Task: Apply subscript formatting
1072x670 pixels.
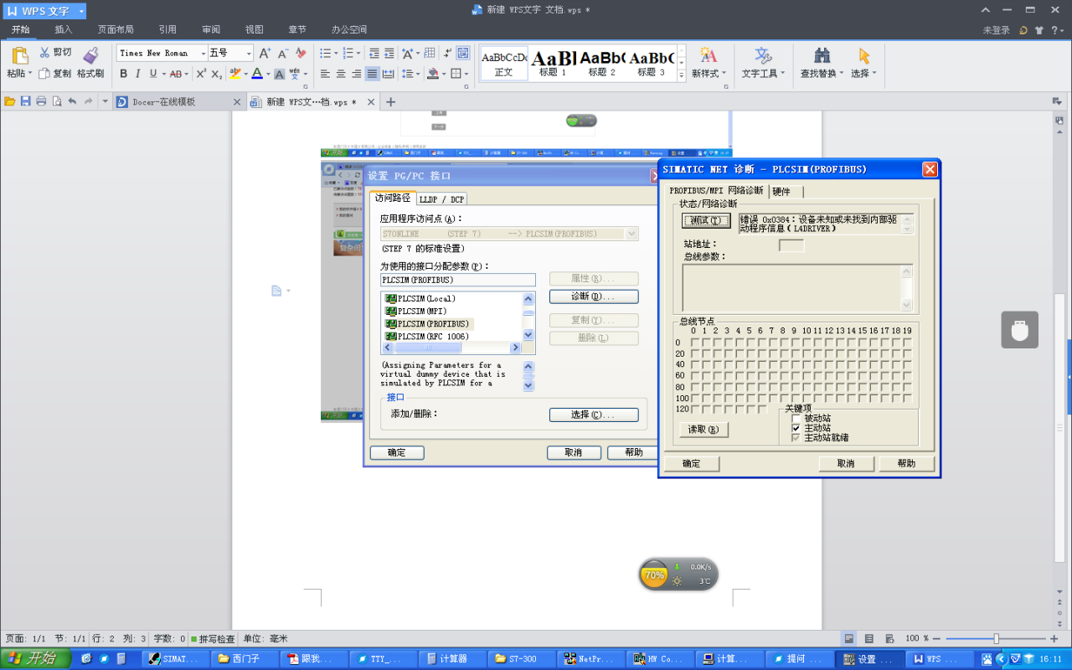Action: tap(216, 74)
